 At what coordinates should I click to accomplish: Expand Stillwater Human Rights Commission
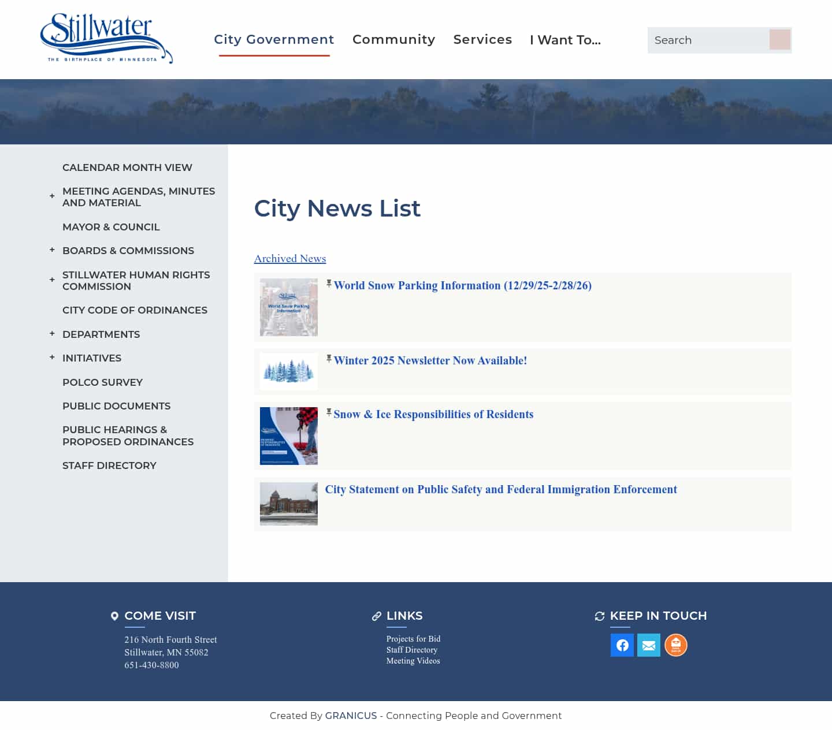51,280
